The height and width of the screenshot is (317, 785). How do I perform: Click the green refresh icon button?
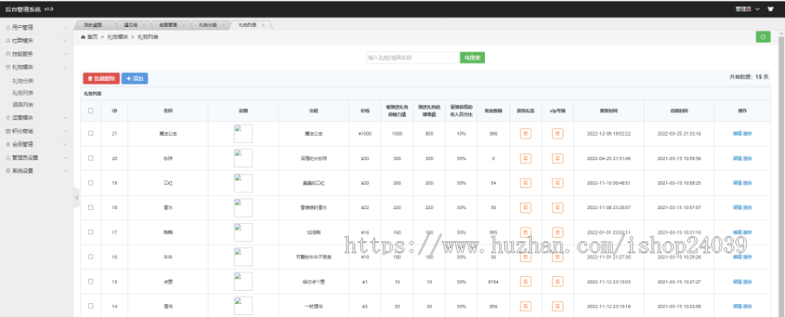pos(762,37)
